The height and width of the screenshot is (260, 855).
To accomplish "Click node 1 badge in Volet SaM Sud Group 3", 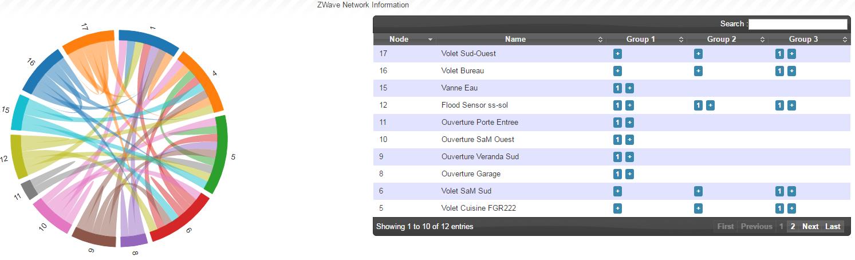I will (x=779, y=191).
